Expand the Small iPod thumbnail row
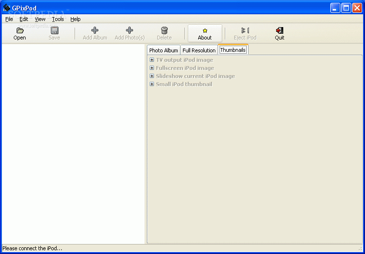 [x=152, y=84]
